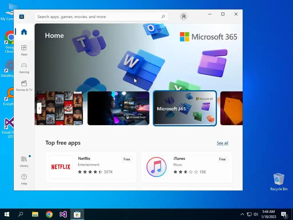This screenshot has height=220, width=293.
Task: Open File Explorer from taskbar
Action: [35, 214]
